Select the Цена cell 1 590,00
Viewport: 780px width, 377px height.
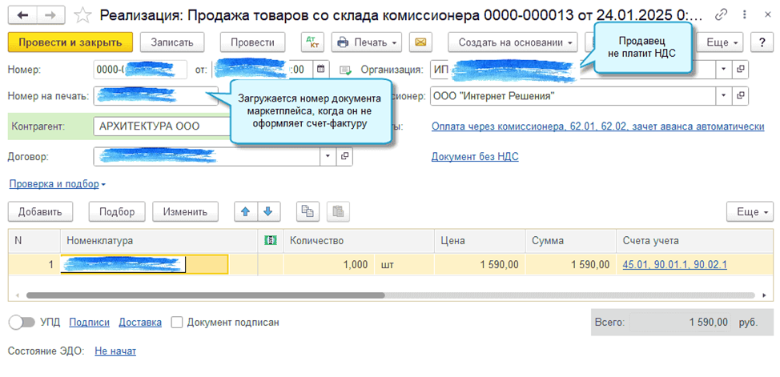480,265
